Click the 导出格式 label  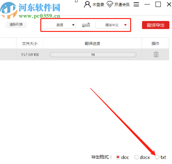pyautogui.click(x=102, y=157)
